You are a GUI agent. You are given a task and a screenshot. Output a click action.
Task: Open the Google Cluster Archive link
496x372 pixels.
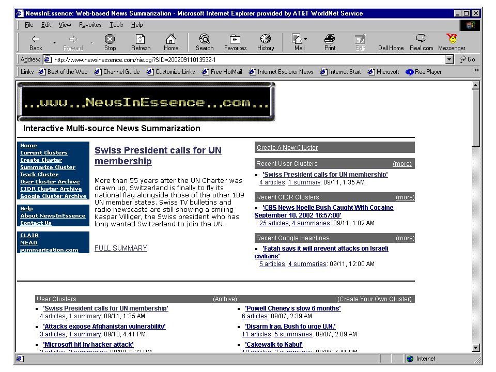[53, 196]
